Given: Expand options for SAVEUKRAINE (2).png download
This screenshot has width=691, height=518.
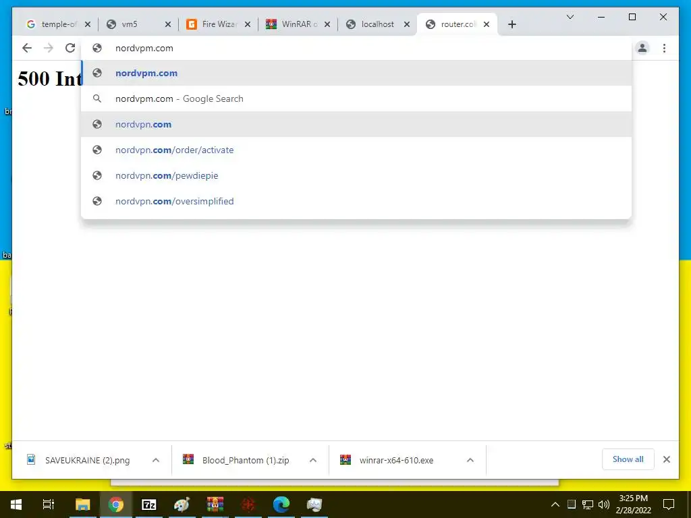Looking at the screenshot, I should coord(156,460).
